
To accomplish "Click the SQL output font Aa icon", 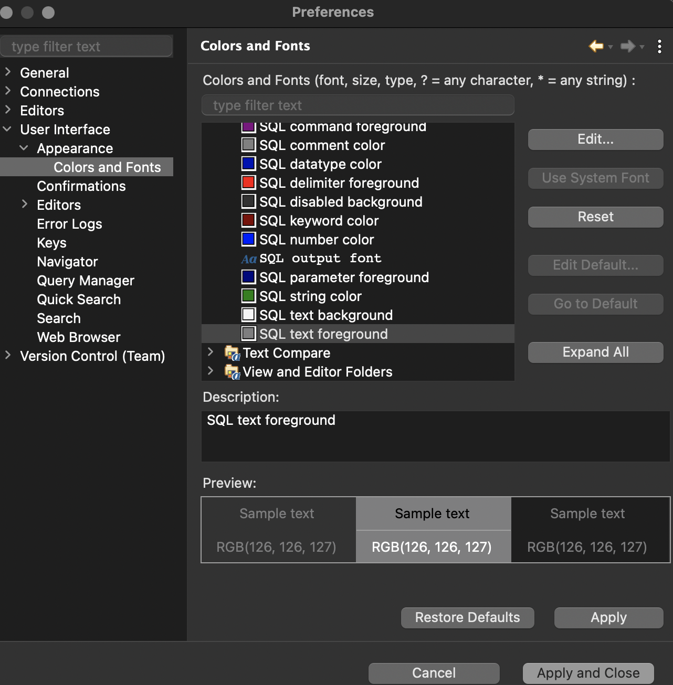I will [x=248, y=259].
